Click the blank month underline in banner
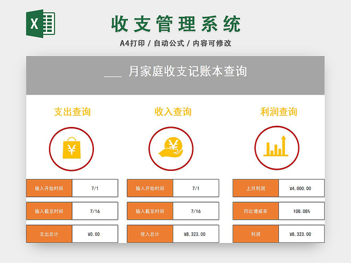351x263 pixels. click(113, 76)
